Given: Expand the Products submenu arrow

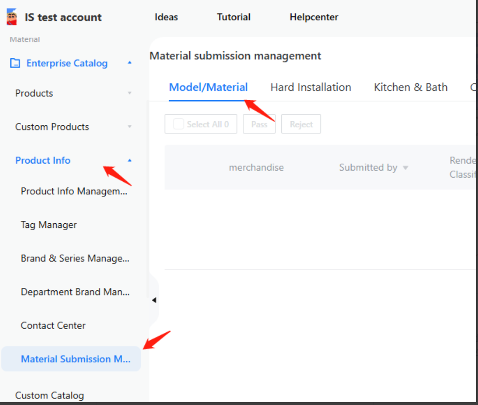Looking at the screenshot, I should tap(130, 93).
